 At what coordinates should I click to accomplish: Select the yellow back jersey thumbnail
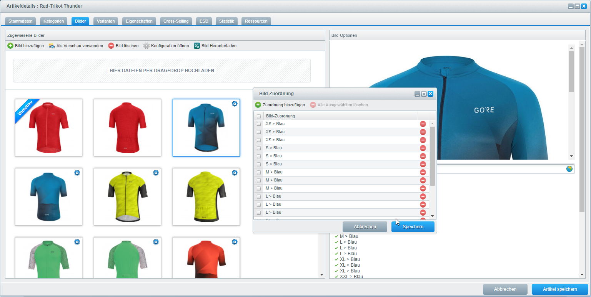point(206,197)
